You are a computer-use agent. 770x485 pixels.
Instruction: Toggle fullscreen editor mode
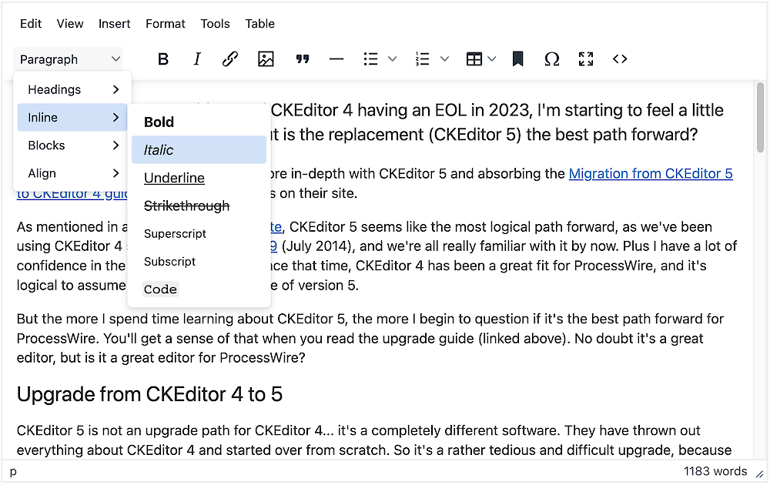586,59
